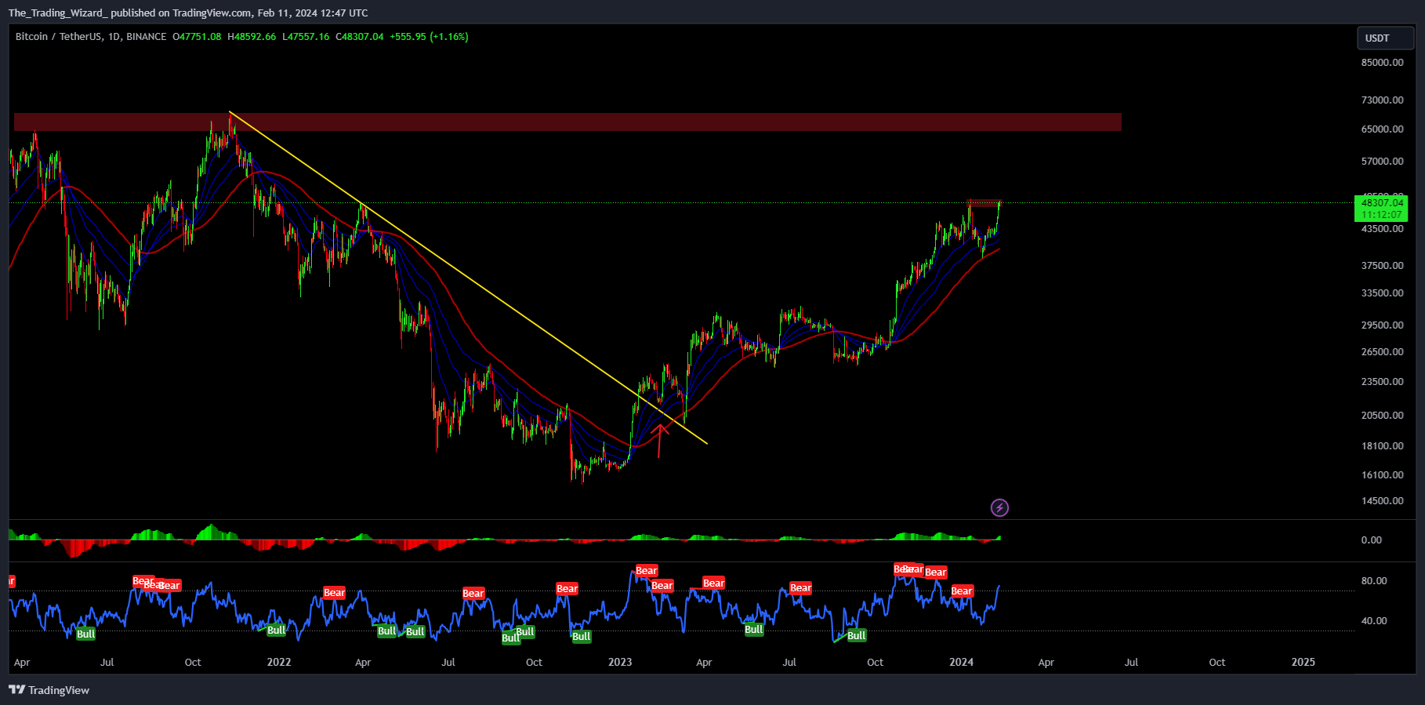1425x705 pixels.
Task: Click the 20500.00 price axis label
Action: pyautogui.click(x=1382, y=416)
